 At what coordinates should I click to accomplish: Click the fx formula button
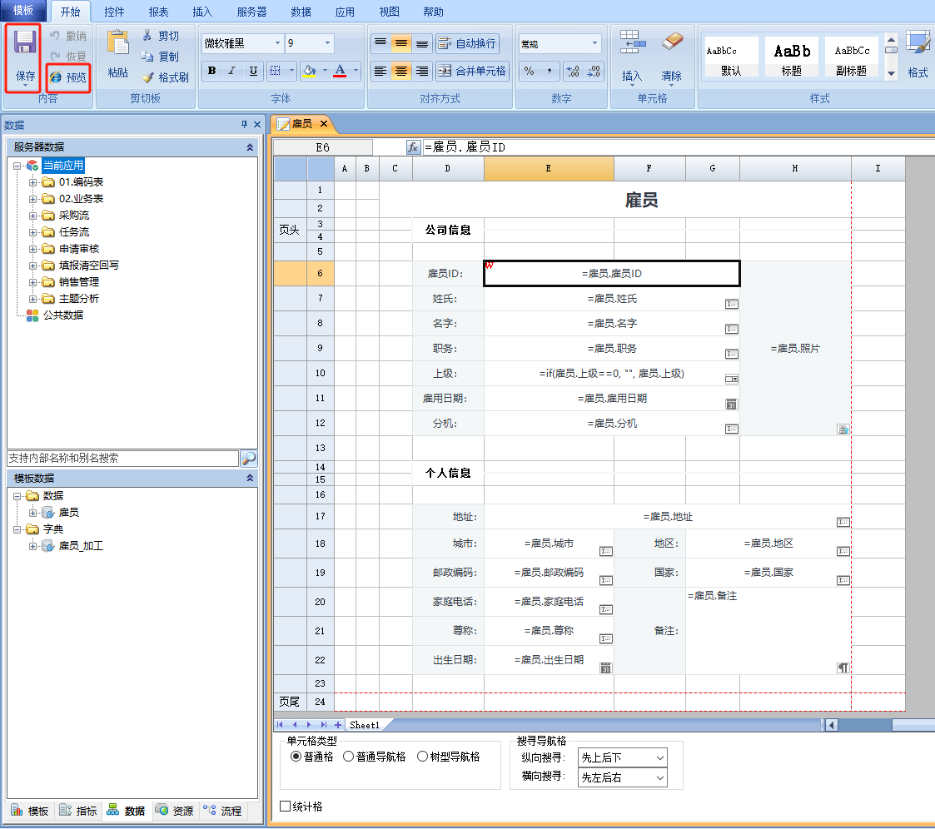pyautogui.click(x=414, y=147)
